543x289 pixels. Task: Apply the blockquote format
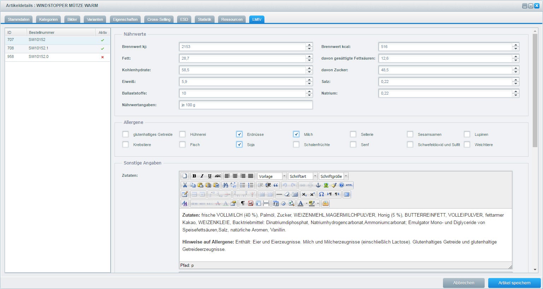point(276,185)
